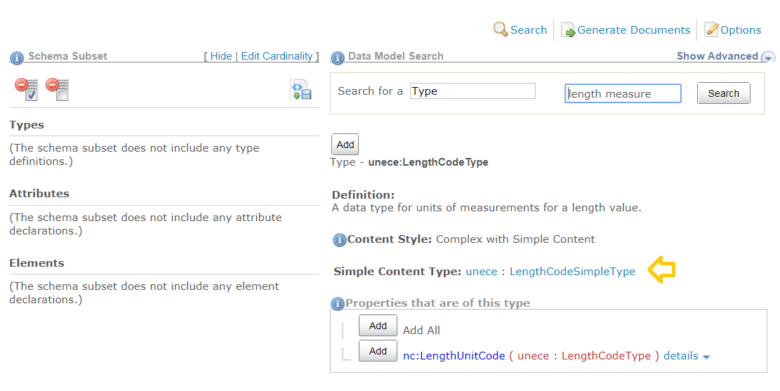Click the save schema subset icon

point(301,90)
